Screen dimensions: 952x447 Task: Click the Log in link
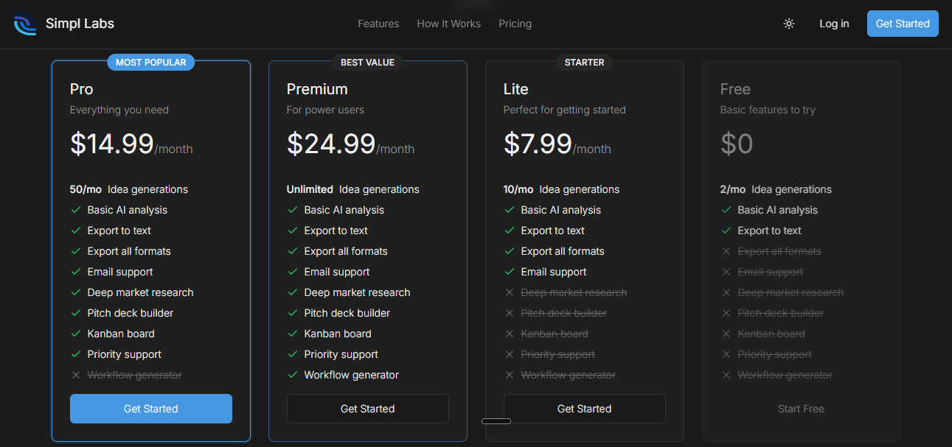coord(834,24)
